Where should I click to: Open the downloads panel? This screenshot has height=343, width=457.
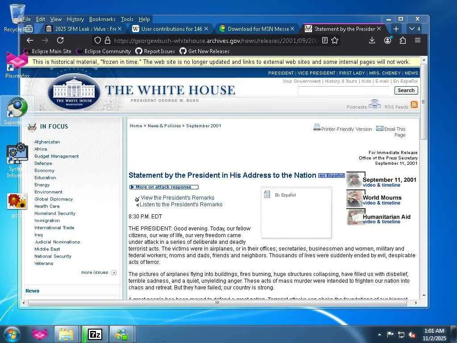[x=372, y=40]
